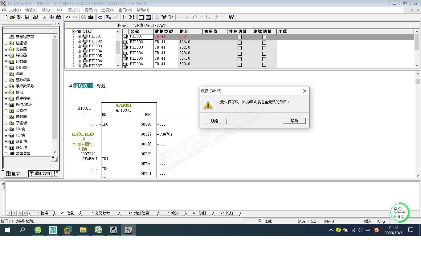Click the ladder editor vertical scrollbar
Image resolution: width=421 pixels, height=273 pixels.
click(418, 125)
